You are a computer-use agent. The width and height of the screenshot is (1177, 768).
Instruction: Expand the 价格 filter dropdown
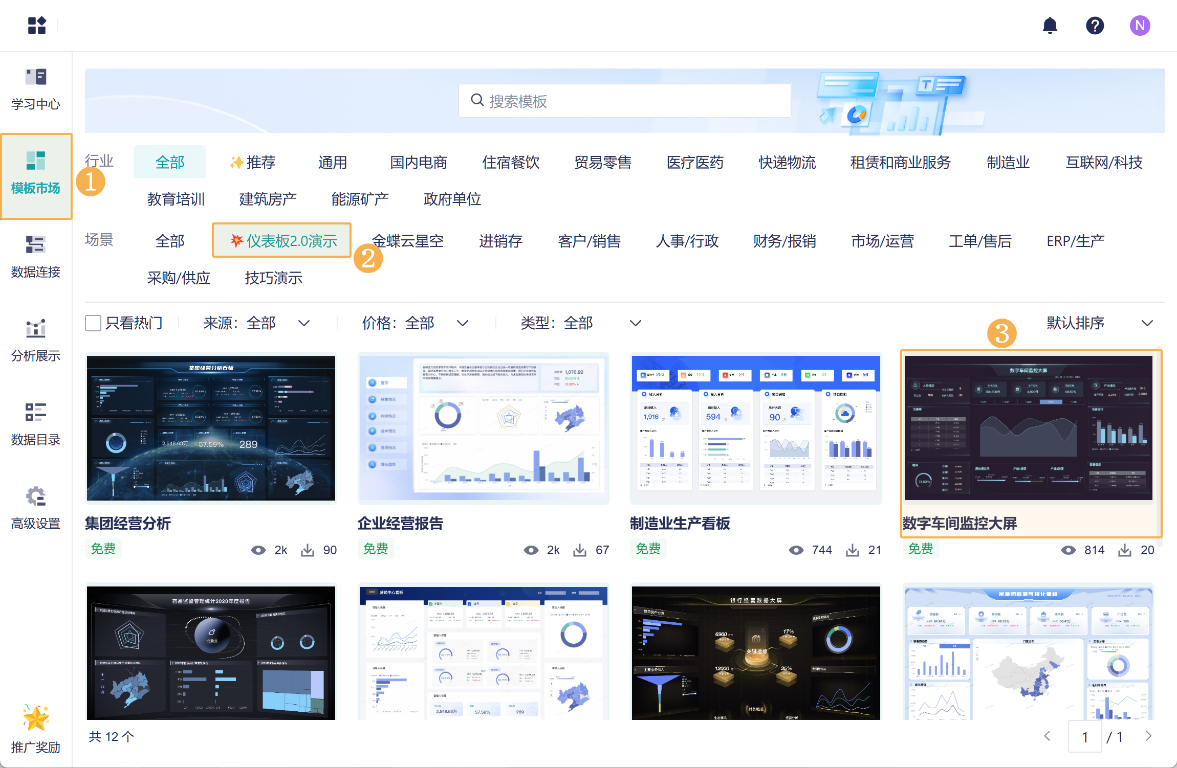pyautogui.click(x=462, y=323)
